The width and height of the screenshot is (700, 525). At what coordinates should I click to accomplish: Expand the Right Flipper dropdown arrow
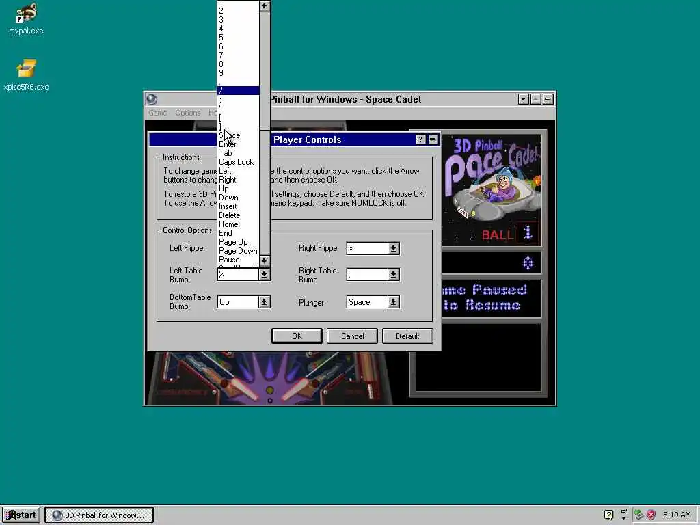pyautogui.click(x=393, y=249)
